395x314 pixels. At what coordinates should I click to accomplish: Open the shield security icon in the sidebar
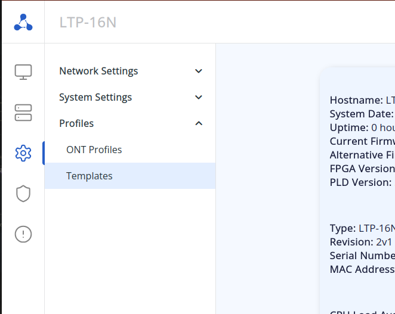coord(23,194)
